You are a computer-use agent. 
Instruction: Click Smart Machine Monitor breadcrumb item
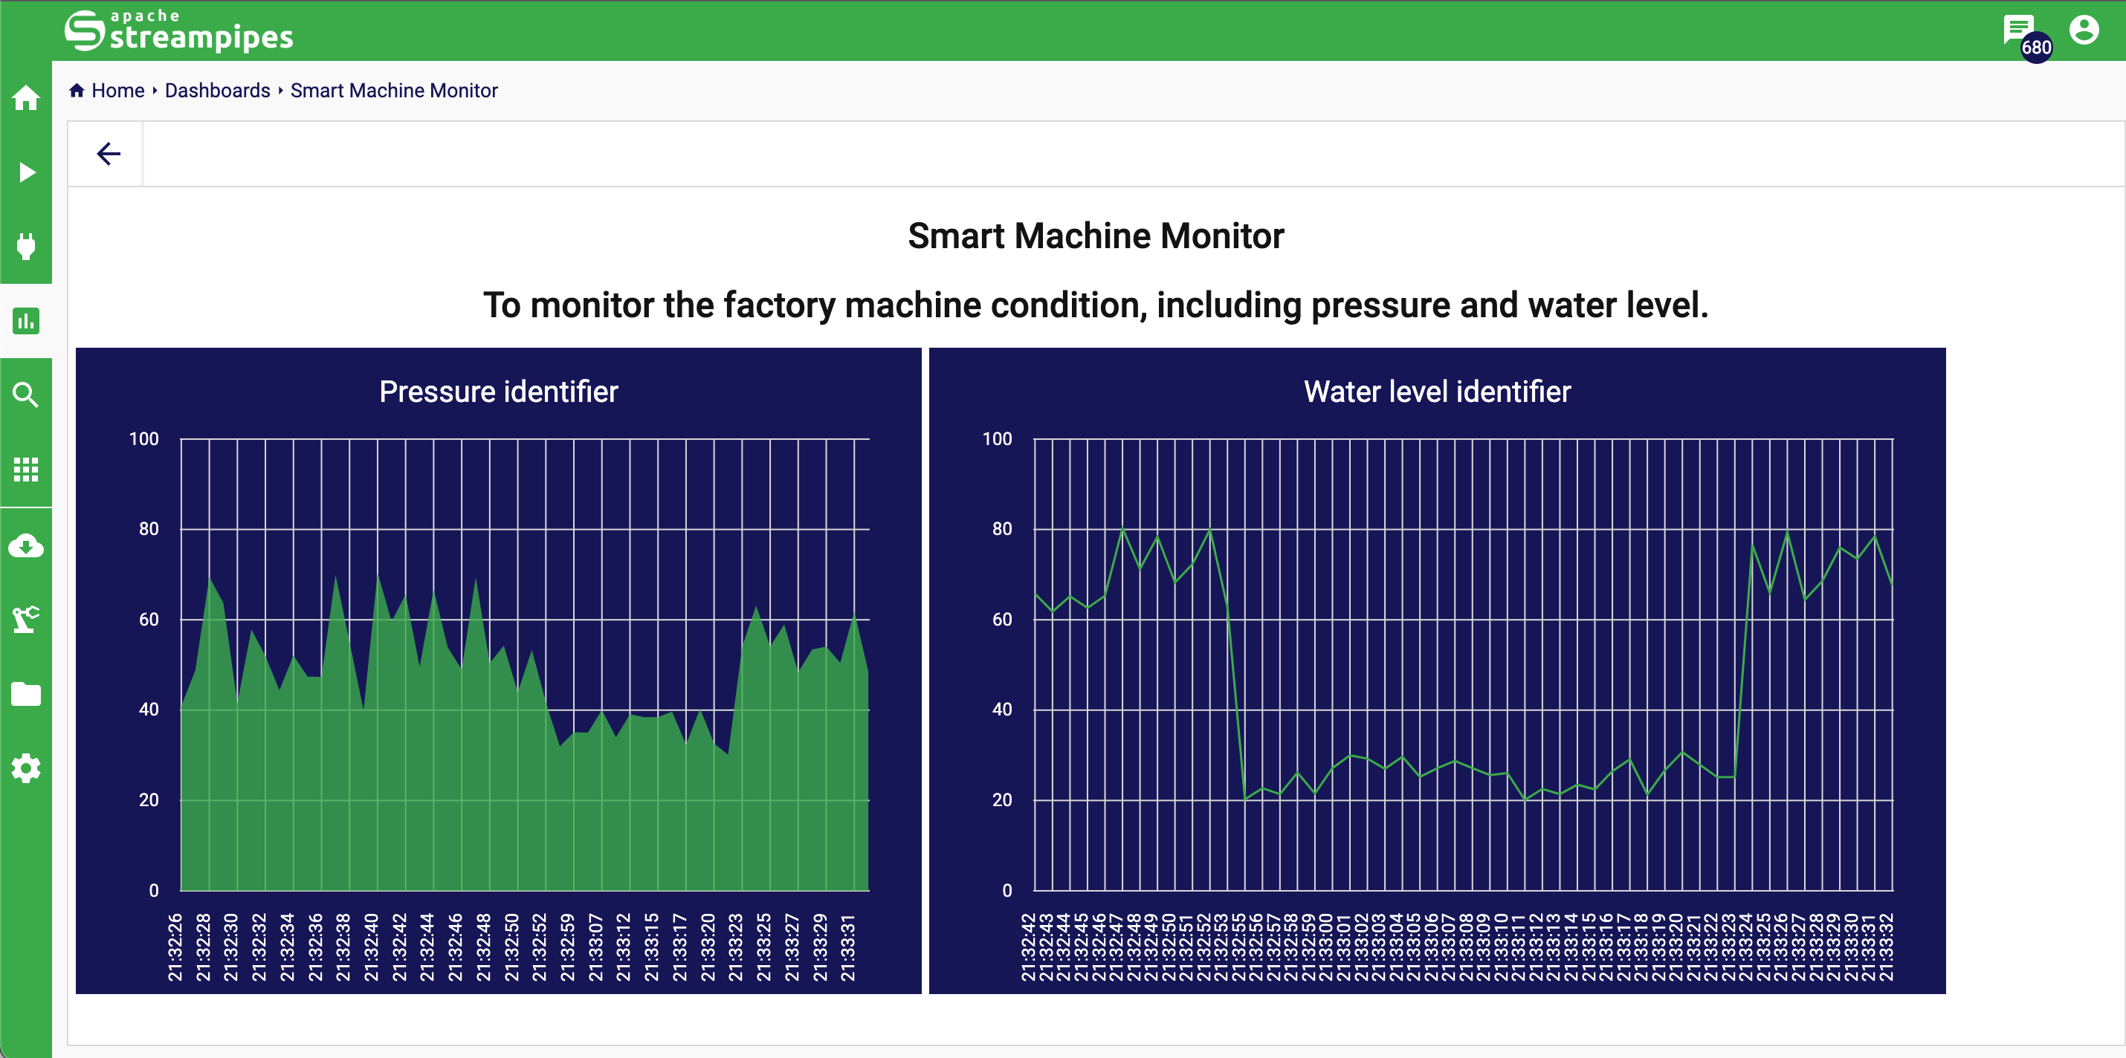(394, 91)
